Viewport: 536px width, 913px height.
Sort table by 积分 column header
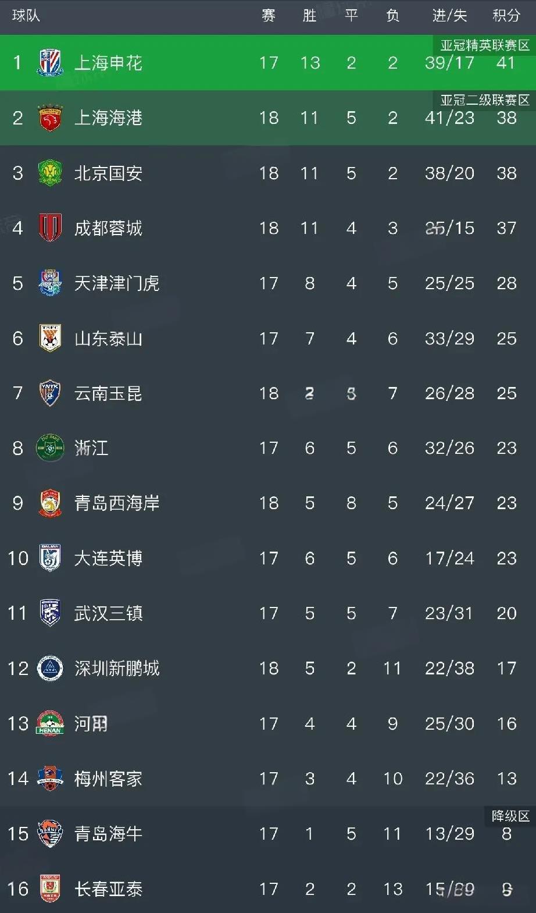pyautogui.click(x=506, y=16)
